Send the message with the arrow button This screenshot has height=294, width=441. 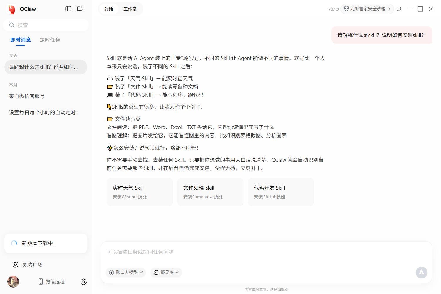(422, 273)
